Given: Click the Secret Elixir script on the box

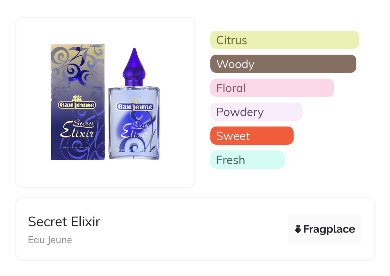Looking at the screenshot, I should point(77,129).
